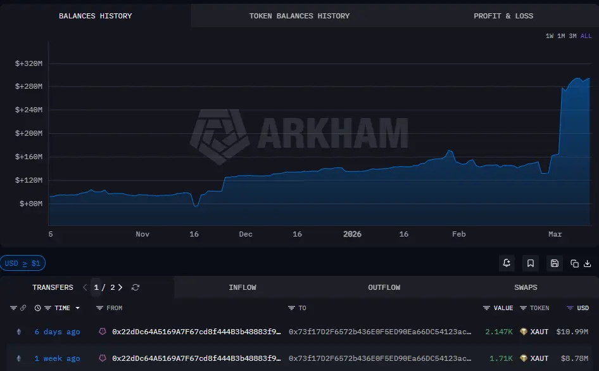Screen dimensions: 599x371
Task: Toggle the USD ≥ $1 filter pill
Action: pyautogui.click(x=23, y=263)
